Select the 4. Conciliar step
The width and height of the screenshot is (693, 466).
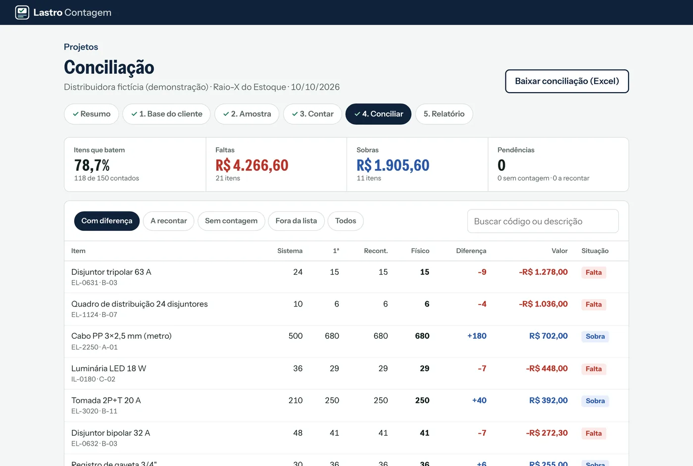click(379, 114)
